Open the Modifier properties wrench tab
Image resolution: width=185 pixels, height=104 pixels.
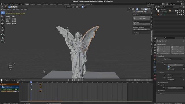[x=155, y=62]
